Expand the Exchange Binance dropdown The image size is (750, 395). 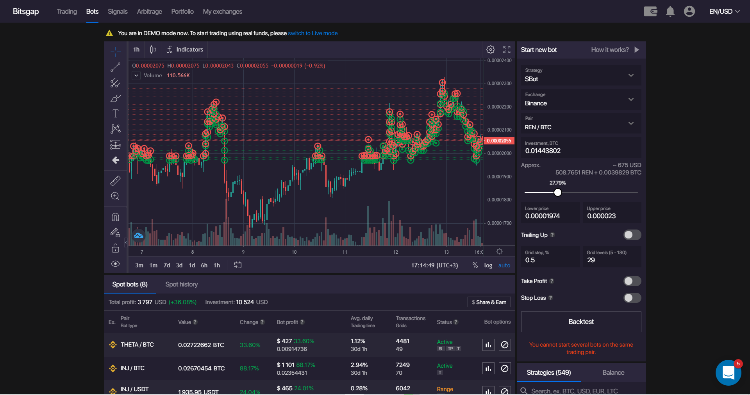point(581,99)
